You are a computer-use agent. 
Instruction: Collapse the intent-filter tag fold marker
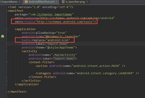pyautogui.click(x=7, y=62)
